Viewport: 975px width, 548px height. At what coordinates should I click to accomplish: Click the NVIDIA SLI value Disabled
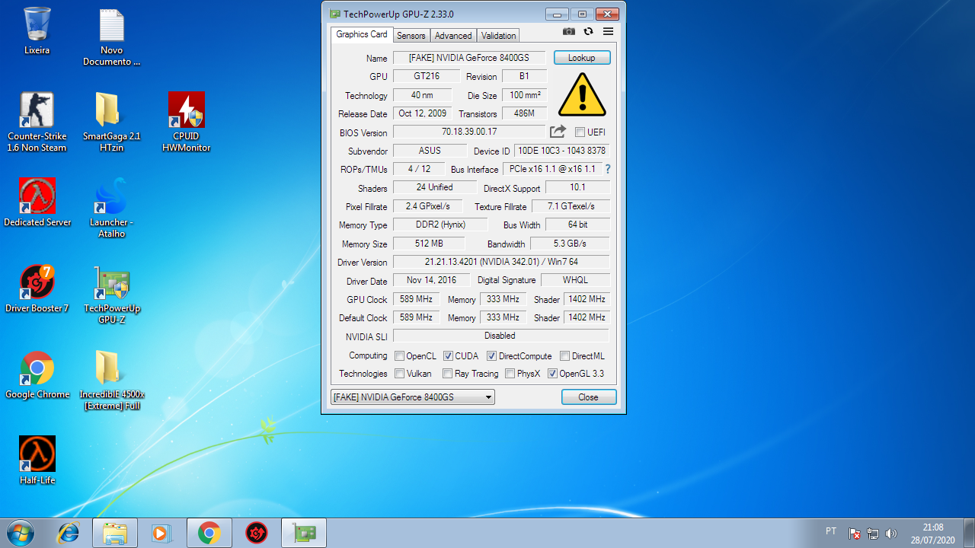click(501, 336)
